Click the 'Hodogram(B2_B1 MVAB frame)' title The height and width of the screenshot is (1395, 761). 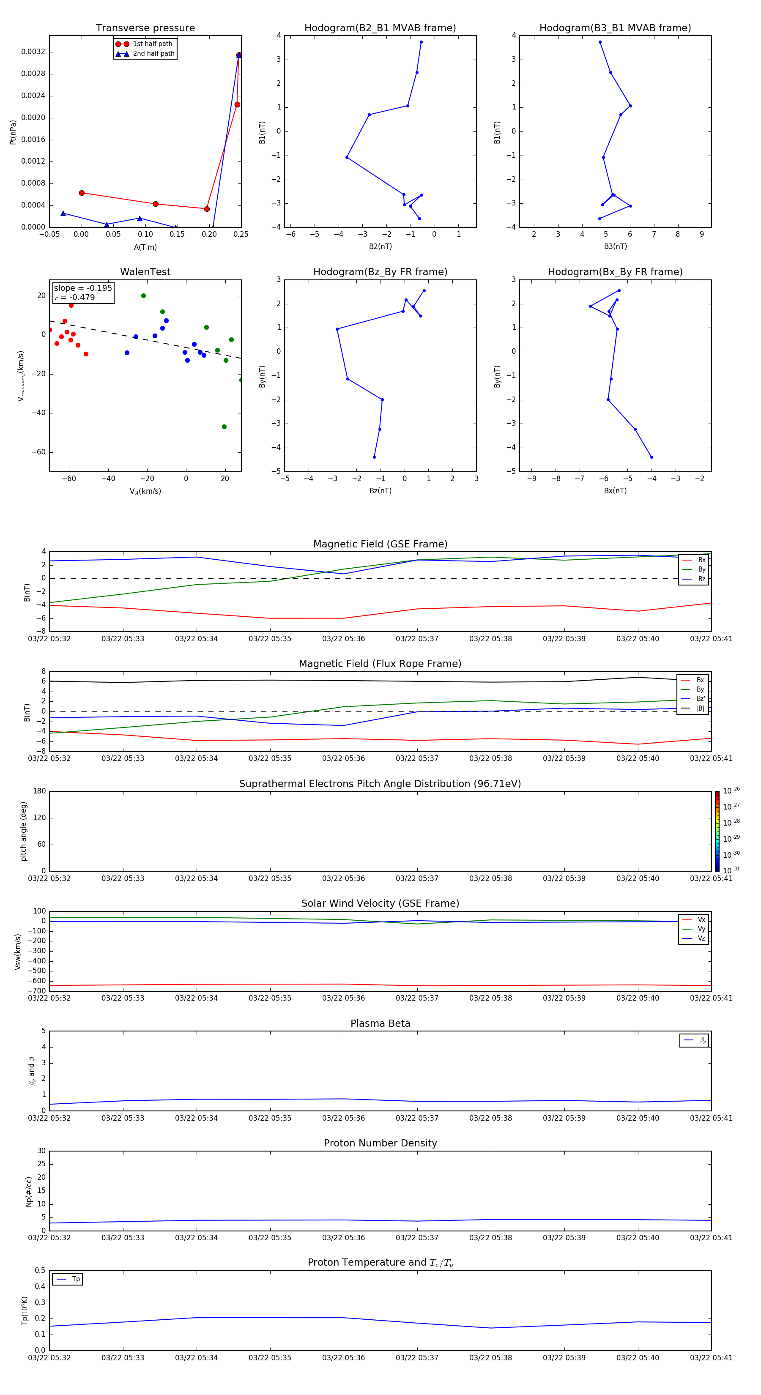(x=380, y=28)
